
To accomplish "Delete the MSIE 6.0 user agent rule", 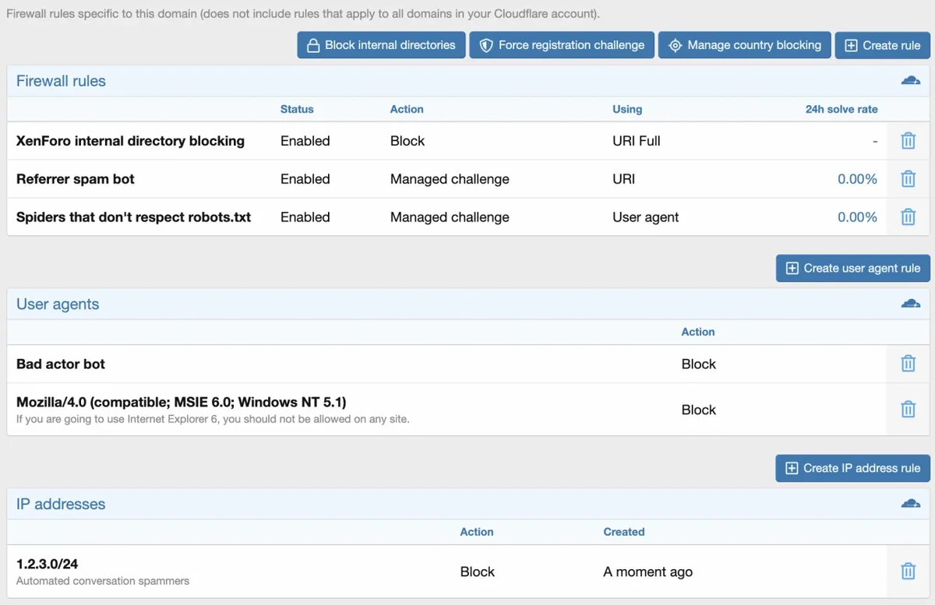I will 908,409.
